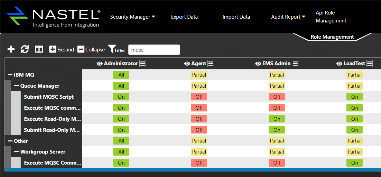This screenshot has width=381, height=177.
Task: Open Import Data menu item
Action: tap(236, 17)
